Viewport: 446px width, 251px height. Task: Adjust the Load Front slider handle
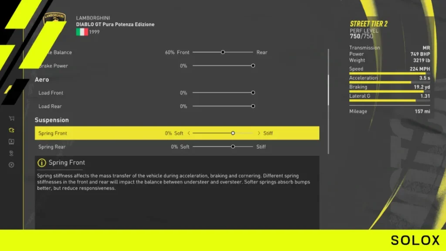(253, 92)
